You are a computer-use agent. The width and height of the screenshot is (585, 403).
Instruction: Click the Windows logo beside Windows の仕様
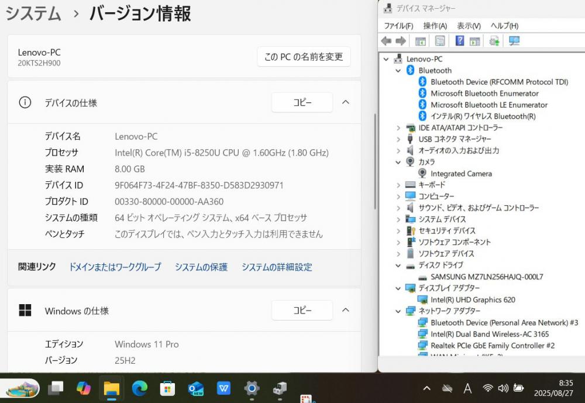click(x=25, y=310)
